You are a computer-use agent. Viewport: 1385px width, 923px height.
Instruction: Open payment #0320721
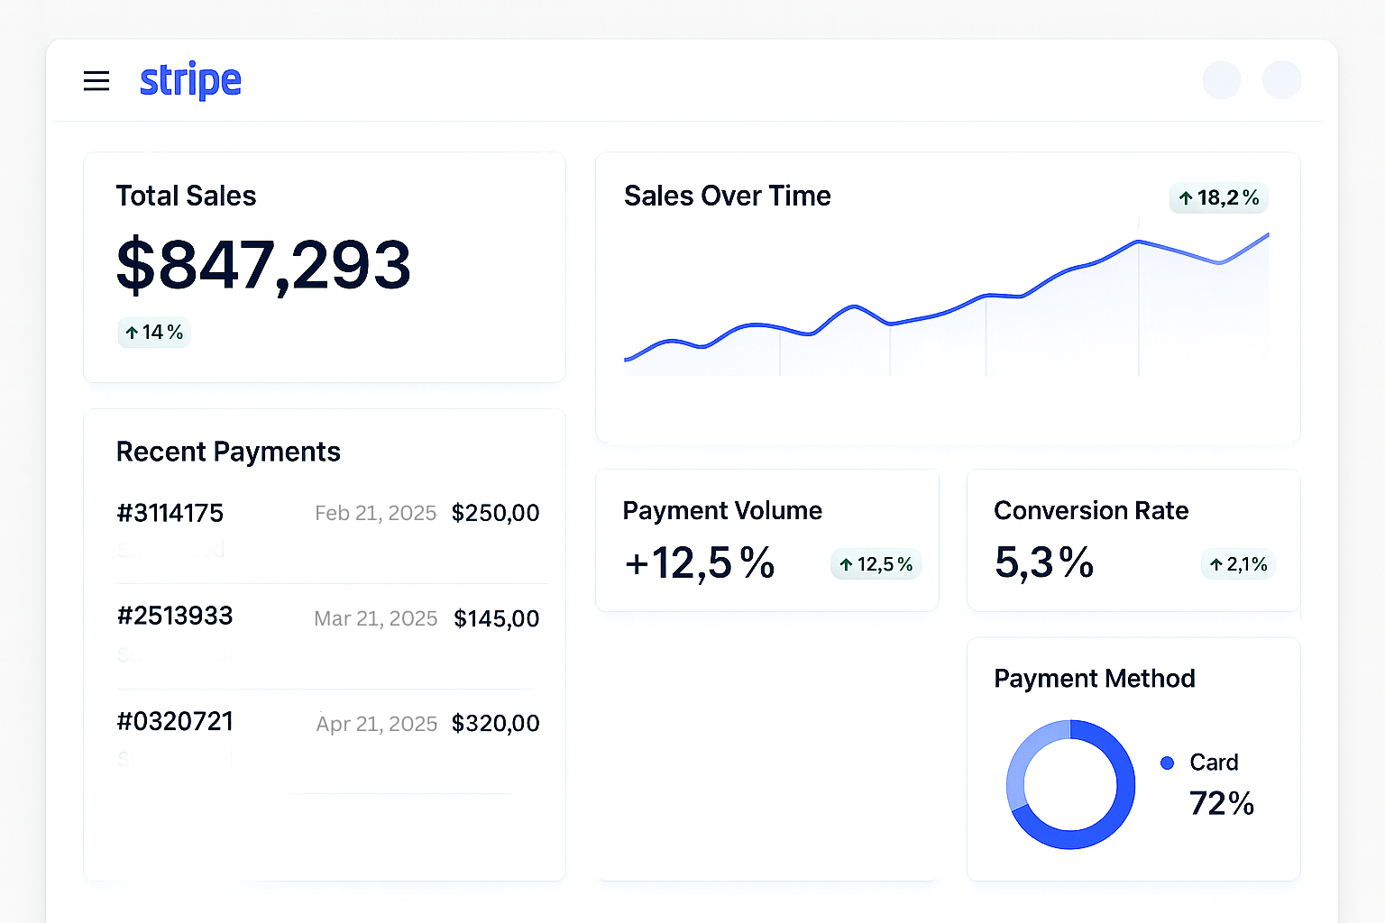(175, 721)
